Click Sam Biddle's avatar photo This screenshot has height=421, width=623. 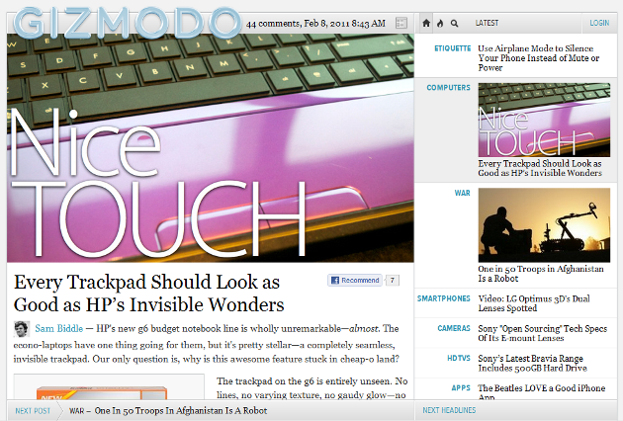pos(22,329)
